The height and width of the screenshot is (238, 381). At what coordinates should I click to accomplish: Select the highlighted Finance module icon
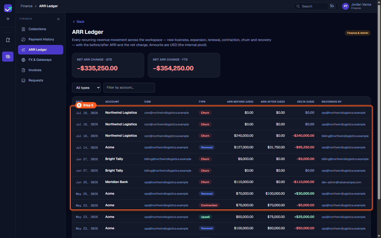pos(8,57)
